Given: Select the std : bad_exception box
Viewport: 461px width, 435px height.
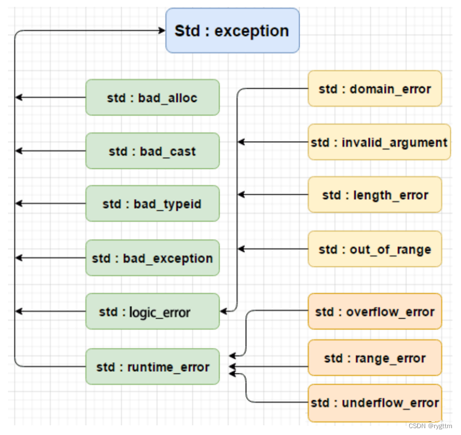Looking at the screenshot, I should coord(152,258).
